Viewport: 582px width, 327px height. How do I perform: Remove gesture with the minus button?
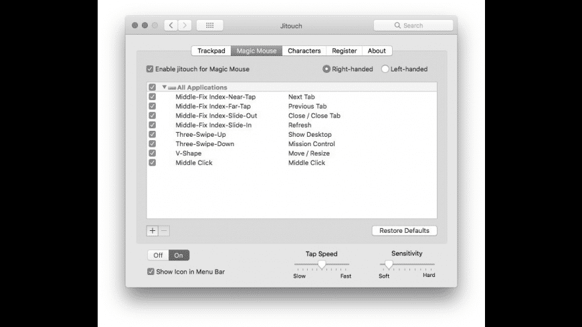click(x=164, y=231)
